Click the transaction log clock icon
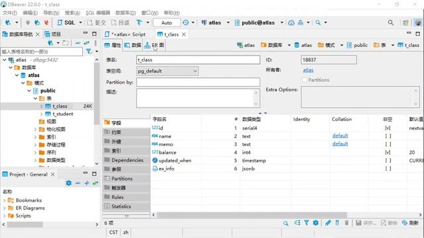The height and width of the screenshot is (238, 424). click(185, 22)
